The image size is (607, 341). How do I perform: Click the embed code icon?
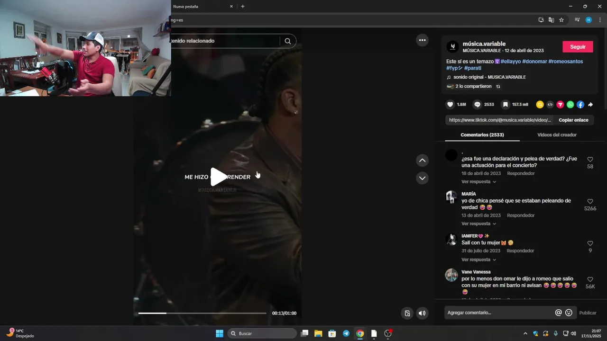(550, 104)
